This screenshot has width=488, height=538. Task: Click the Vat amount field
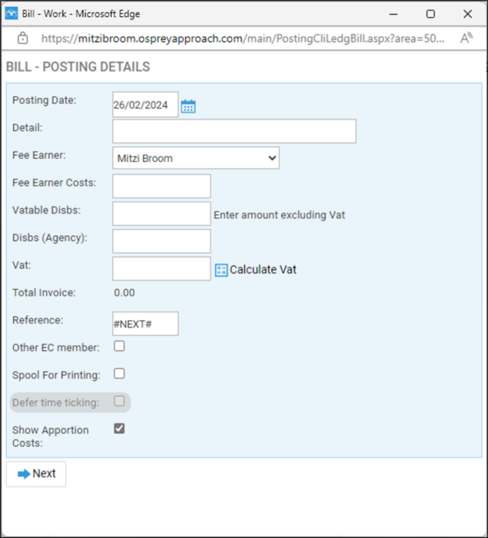click(161, 269)
